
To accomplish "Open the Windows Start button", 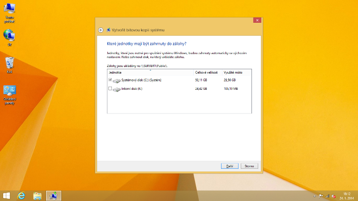I will coord(7,196).
